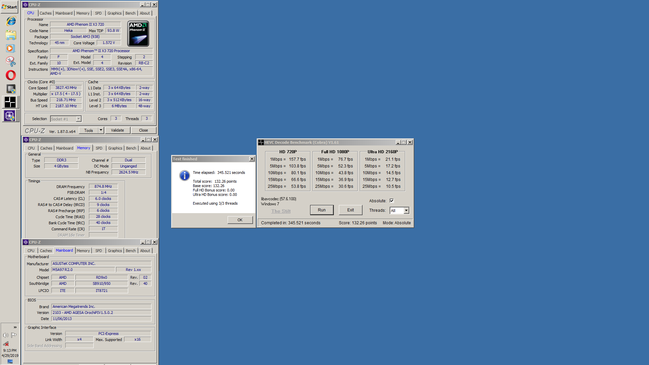Open the Windows Start menu
The image size is (649, 365).
pyautogui.click(x=9, y=7)
